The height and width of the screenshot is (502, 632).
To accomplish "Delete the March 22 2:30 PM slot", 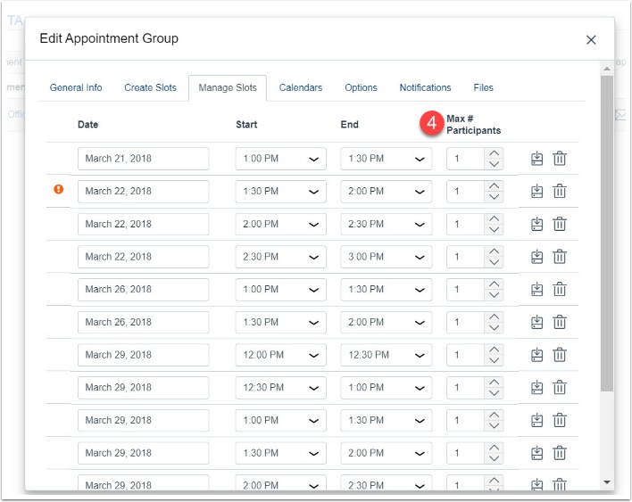I will tap(560, 257).
